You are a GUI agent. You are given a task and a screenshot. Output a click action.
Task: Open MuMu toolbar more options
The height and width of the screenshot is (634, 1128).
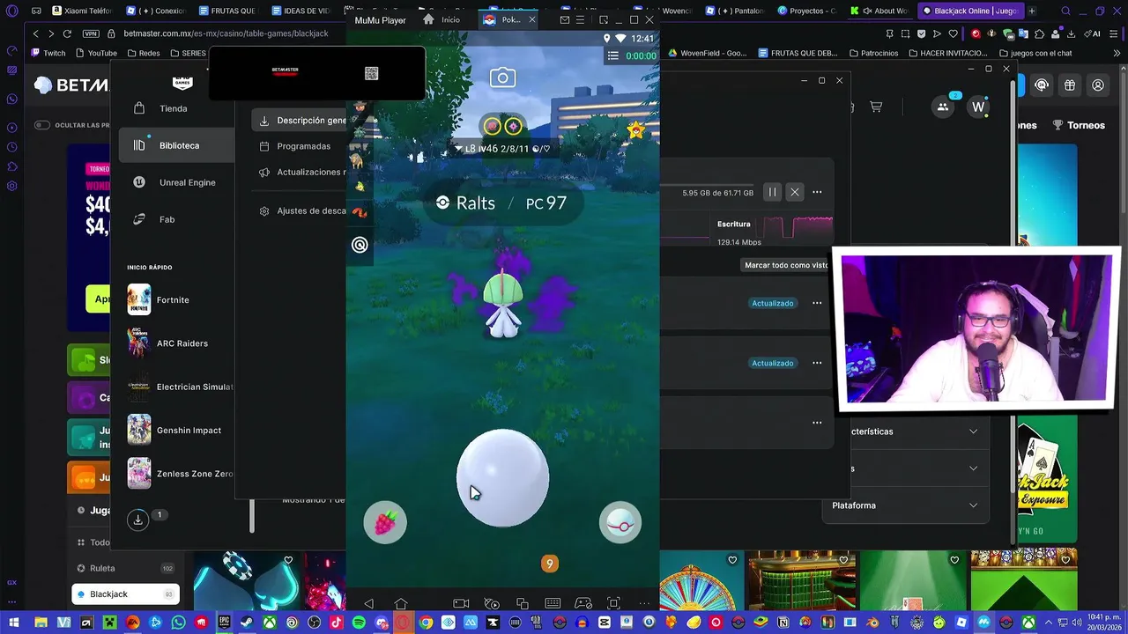point(644,603)
